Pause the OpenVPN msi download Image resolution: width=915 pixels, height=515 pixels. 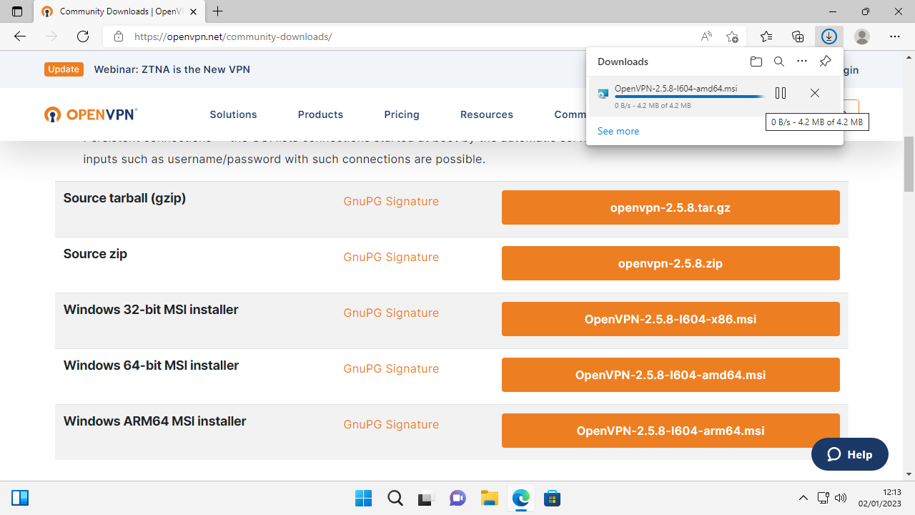[781, 93]
